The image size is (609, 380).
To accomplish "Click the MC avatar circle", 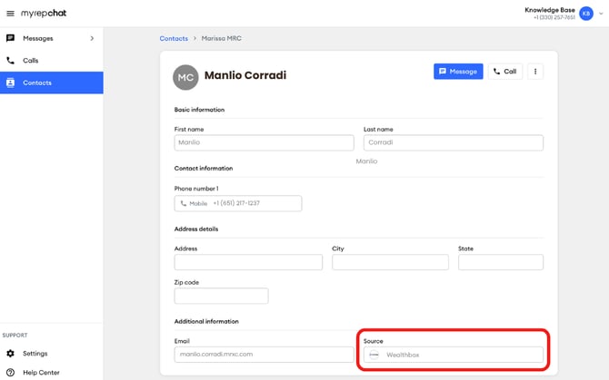I will tap(185, 77).
